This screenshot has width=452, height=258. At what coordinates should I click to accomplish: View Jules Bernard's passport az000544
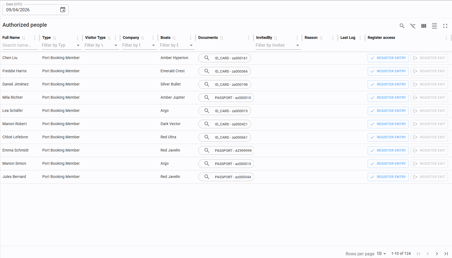pos(226,177)
